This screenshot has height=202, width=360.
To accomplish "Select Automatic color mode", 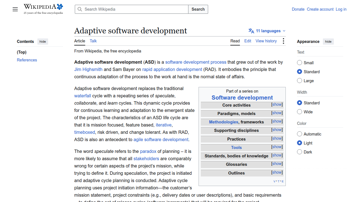I will [x=300, y=134].
